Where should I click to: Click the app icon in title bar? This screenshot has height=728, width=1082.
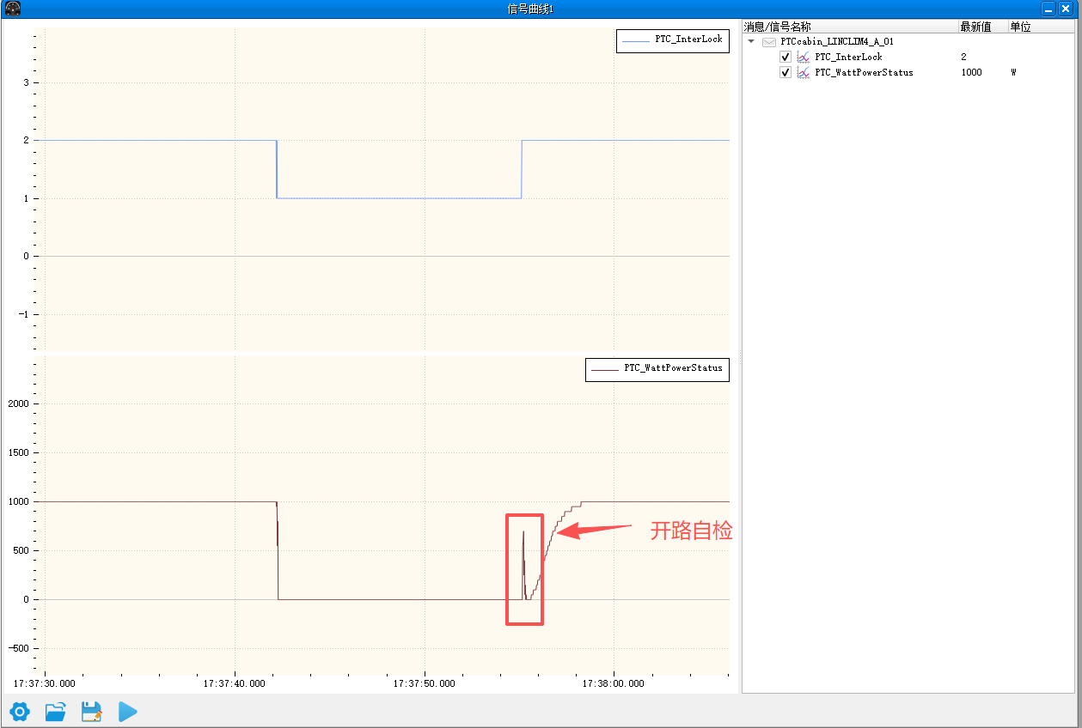(x=11, y=9)
